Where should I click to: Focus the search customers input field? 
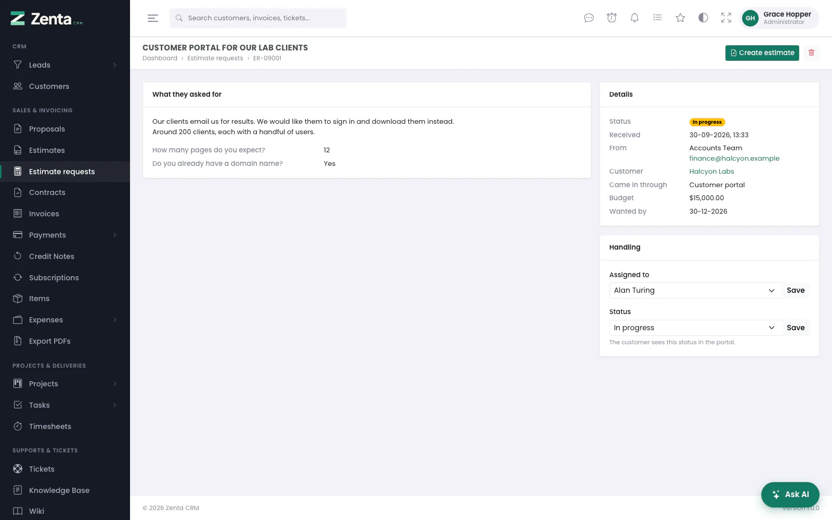click(x=258, y=18)
